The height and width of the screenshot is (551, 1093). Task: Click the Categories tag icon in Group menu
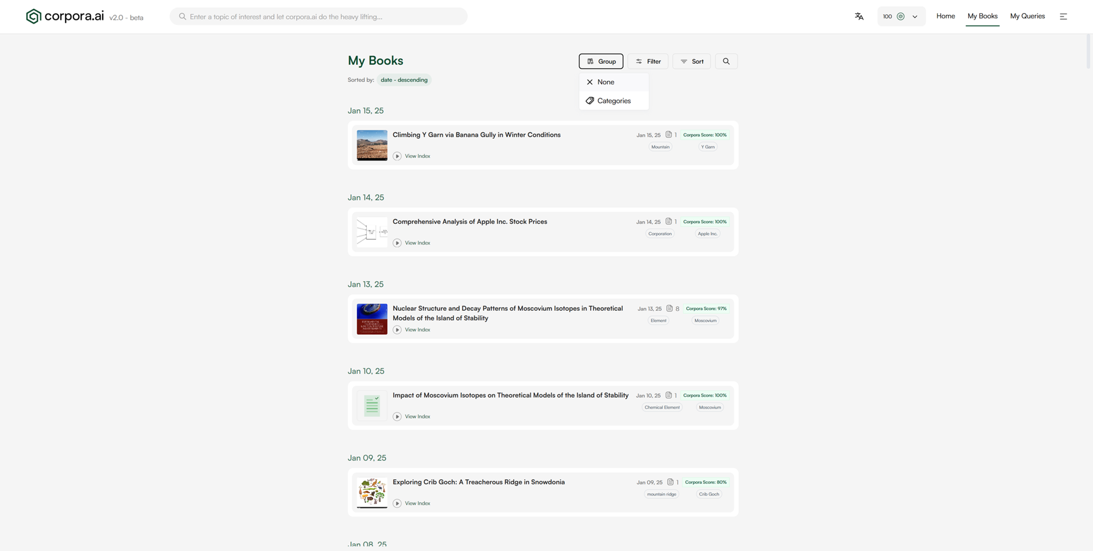[x=590, y=100]
